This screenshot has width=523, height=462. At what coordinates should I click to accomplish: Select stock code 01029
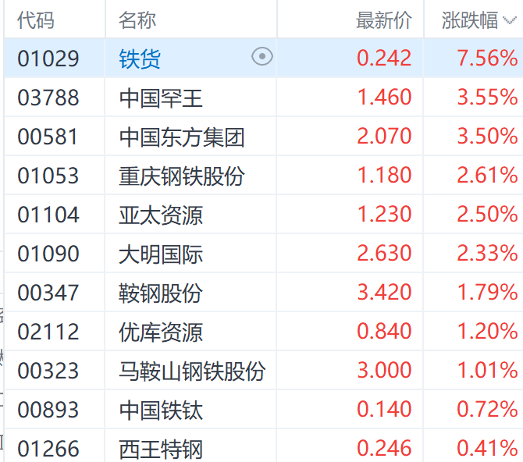pyautogui.click(x=48, y=59)
